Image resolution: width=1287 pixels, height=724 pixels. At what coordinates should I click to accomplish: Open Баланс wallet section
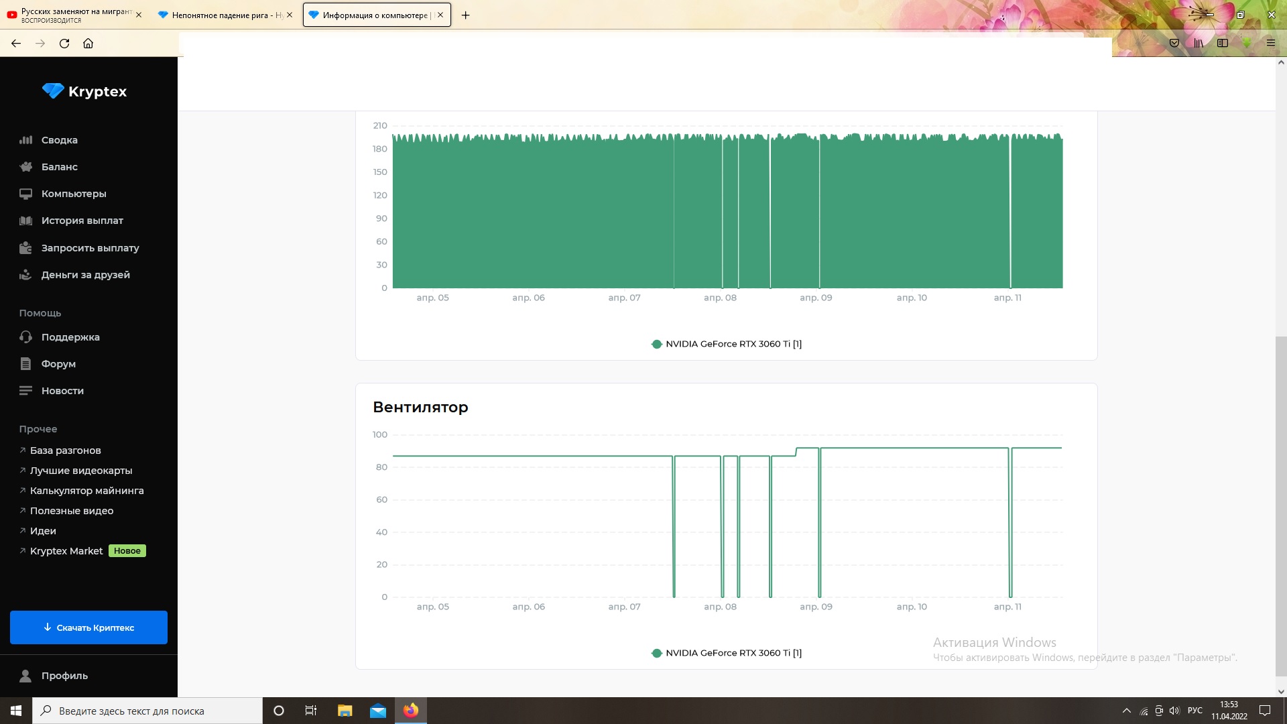(59, 167)
